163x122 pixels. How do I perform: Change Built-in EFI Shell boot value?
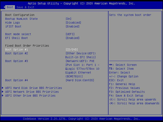81,55
